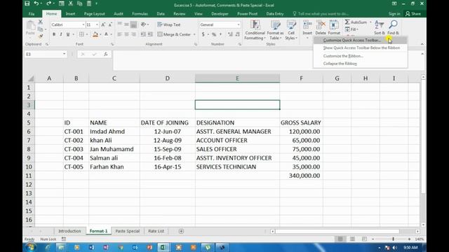Click the Fill Color bucket swatch
Viewport: 449px width, 252px height.
point(95,34)
